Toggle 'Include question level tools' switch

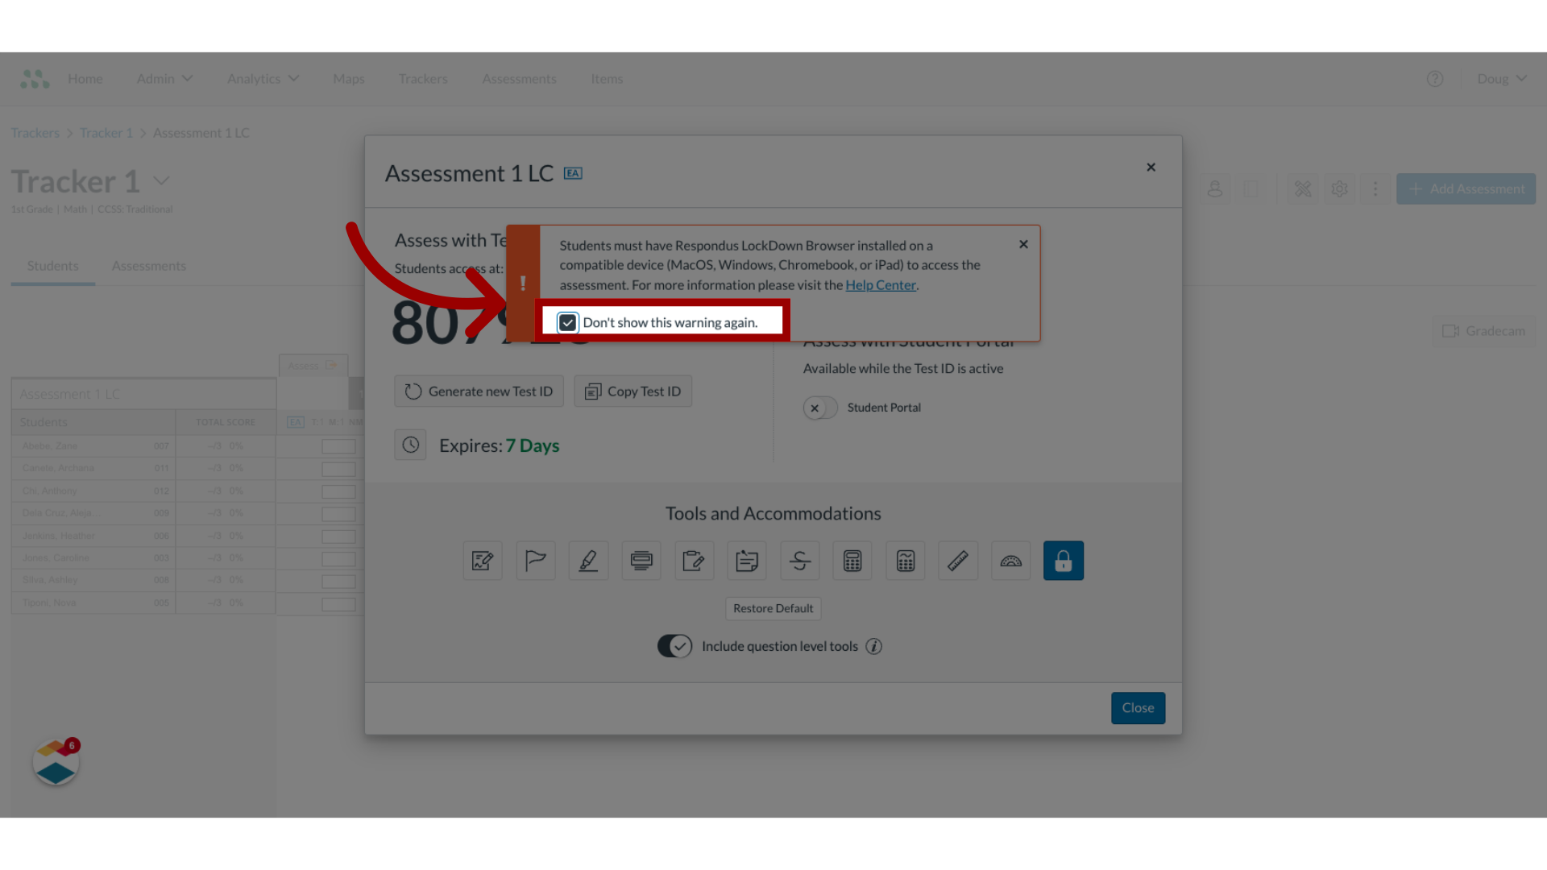point(674,644)
